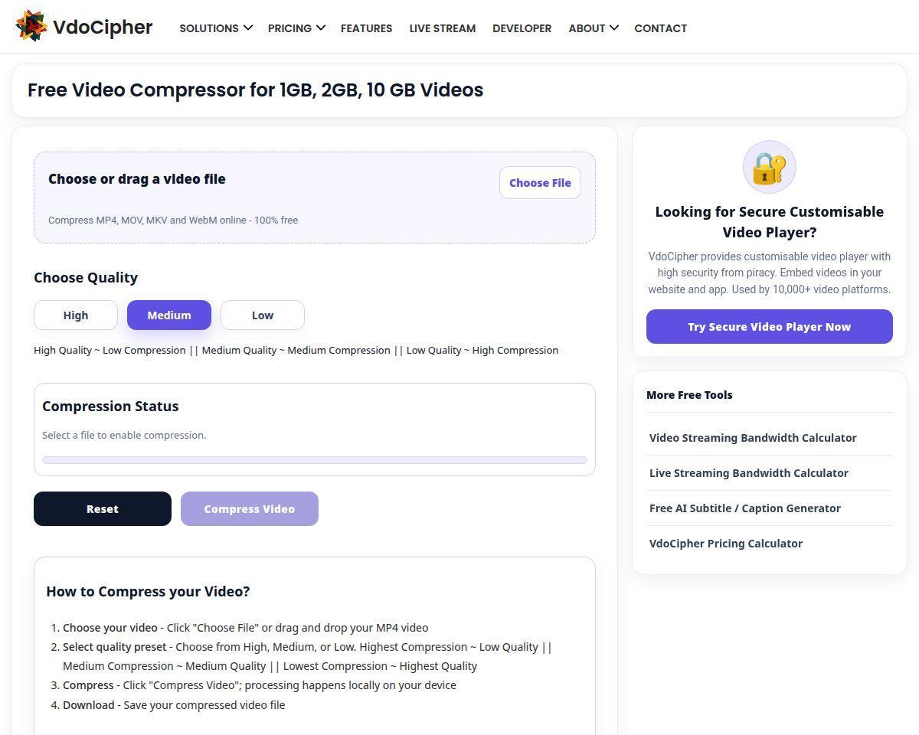Click 'How to Compress your Video?' heading
This screenshot has width=919, height=735.
148,591
